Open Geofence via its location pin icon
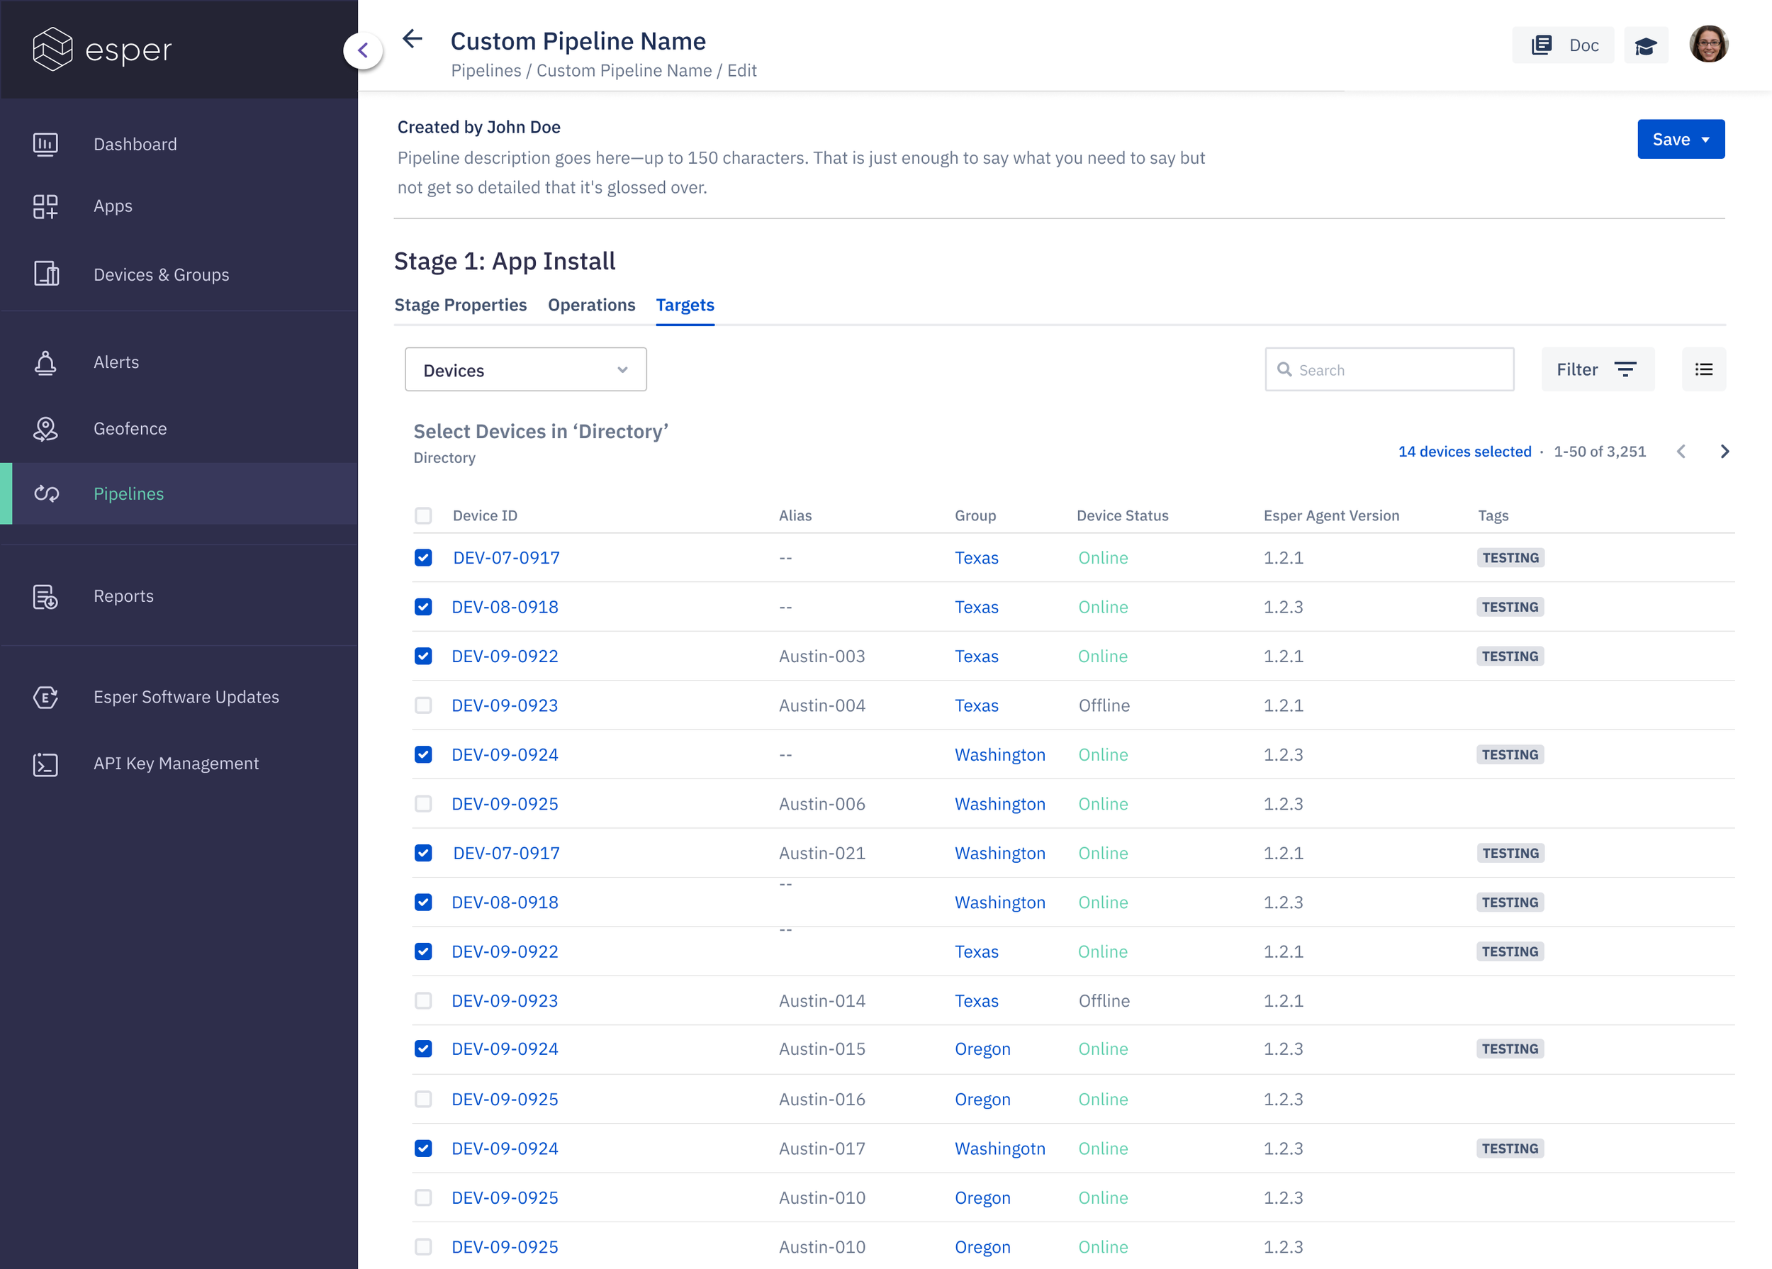The width and height of the screenshot is (1772, 1269). coord(45,429)
